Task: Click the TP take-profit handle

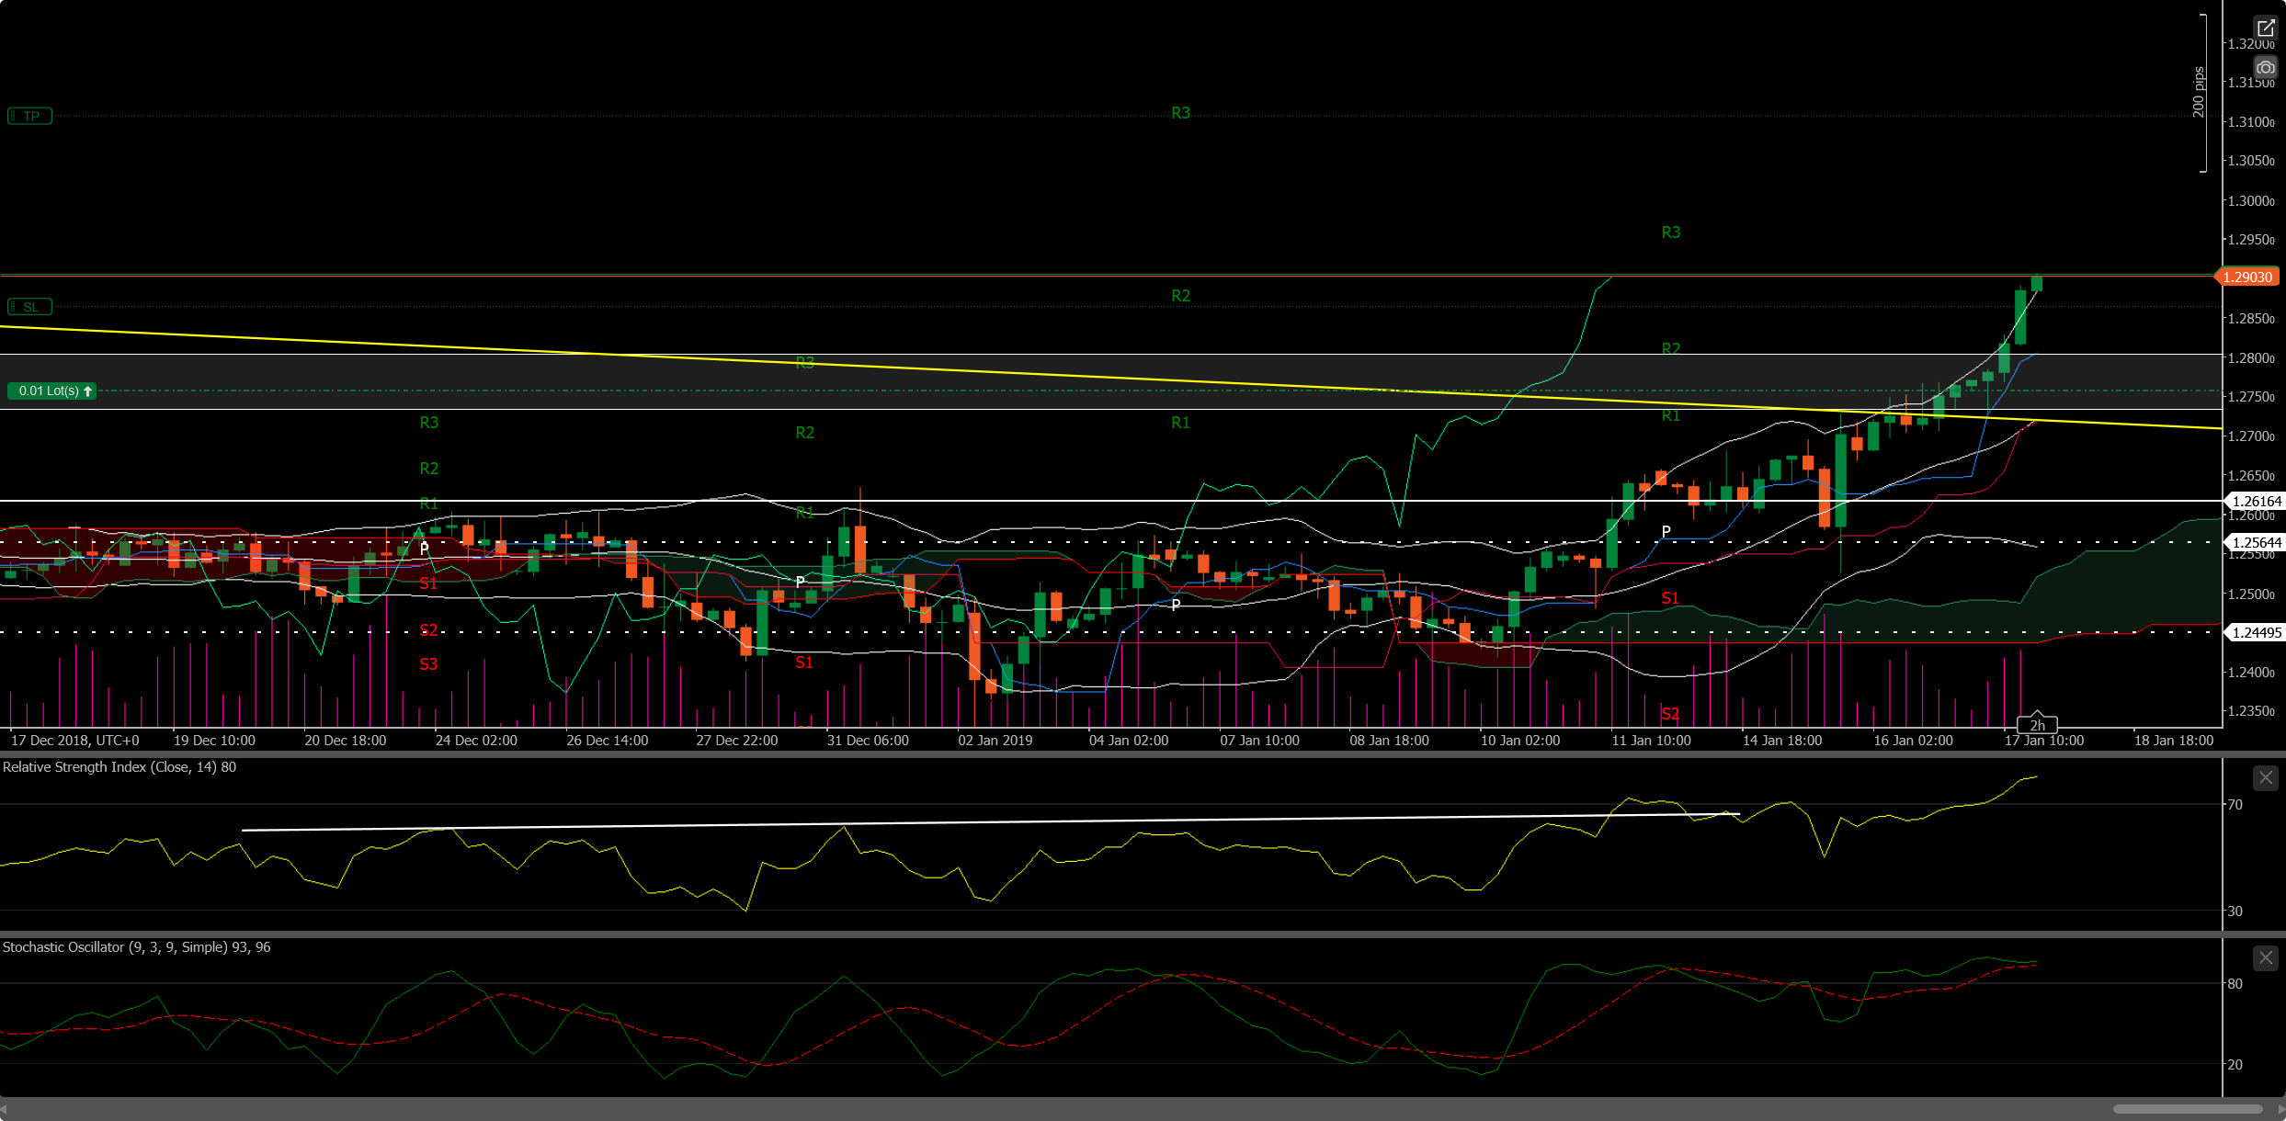Action: click(x=30, y=117)
